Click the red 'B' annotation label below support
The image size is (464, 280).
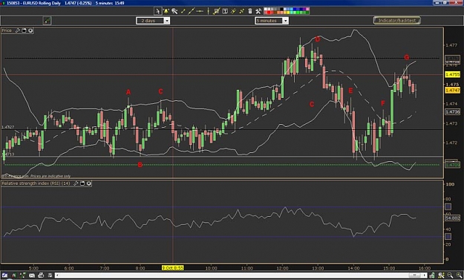140,165
